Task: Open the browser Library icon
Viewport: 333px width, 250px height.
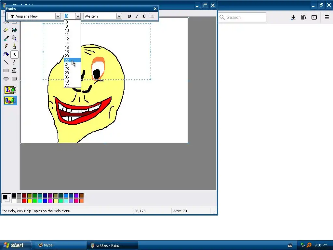Action: click(x=304, y=18)
